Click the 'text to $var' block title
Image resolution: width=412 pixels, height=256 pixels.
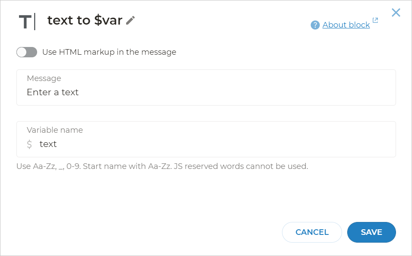tap(85, 20)
